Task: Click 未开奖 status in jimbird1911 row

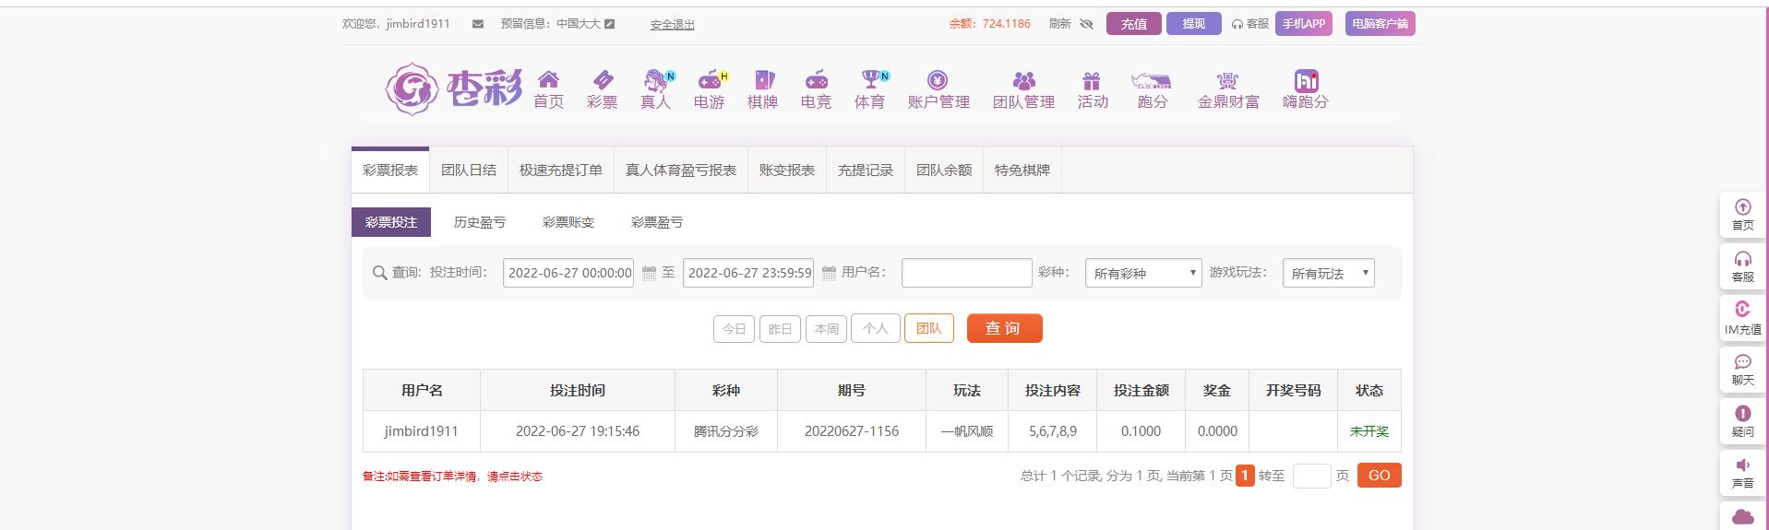Action: [1369, 431]
